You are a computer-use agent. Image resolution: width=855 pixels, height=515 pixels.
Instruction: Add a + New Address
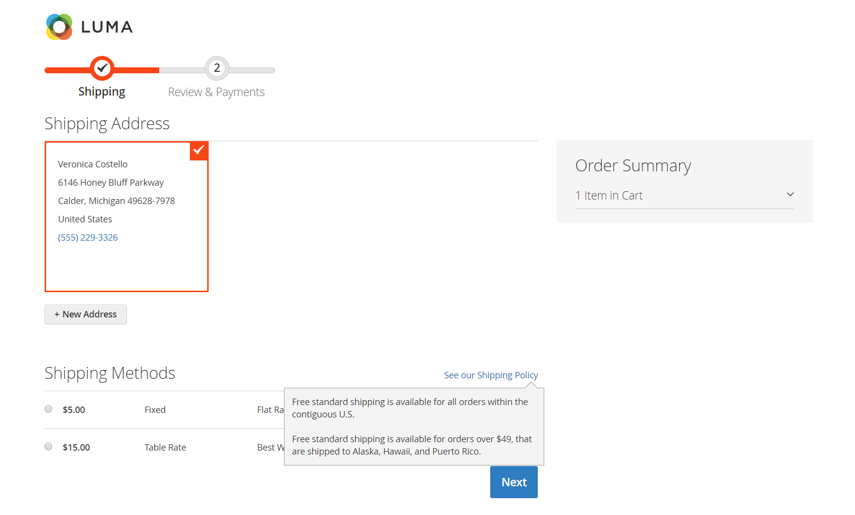[86, 314]
